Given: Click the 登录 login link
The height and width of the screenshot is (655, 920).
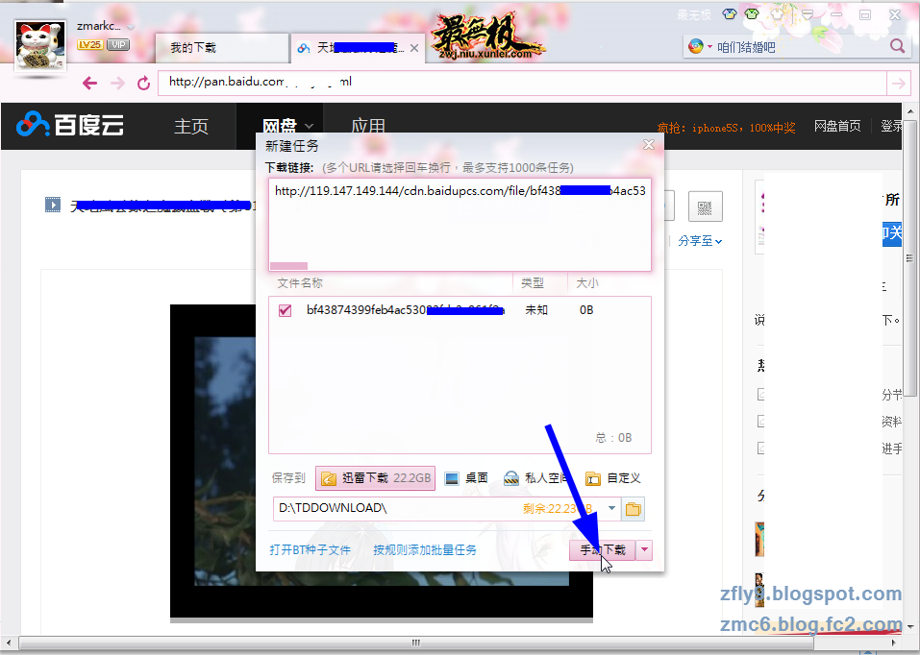Looking at the screenshot, I should [x=890, y=126].
